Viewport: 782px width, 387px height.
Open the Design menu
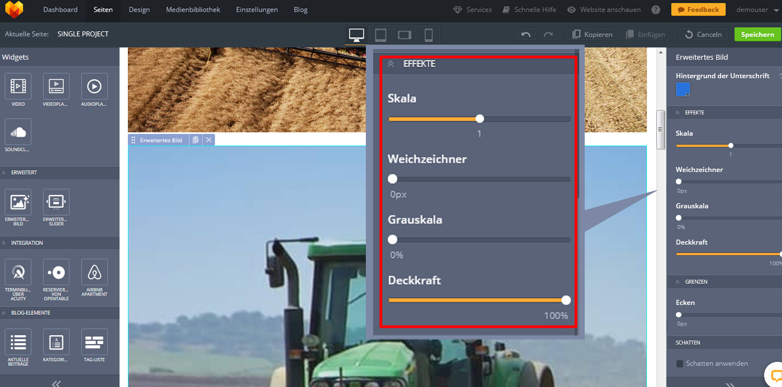(x=139, y=9)
